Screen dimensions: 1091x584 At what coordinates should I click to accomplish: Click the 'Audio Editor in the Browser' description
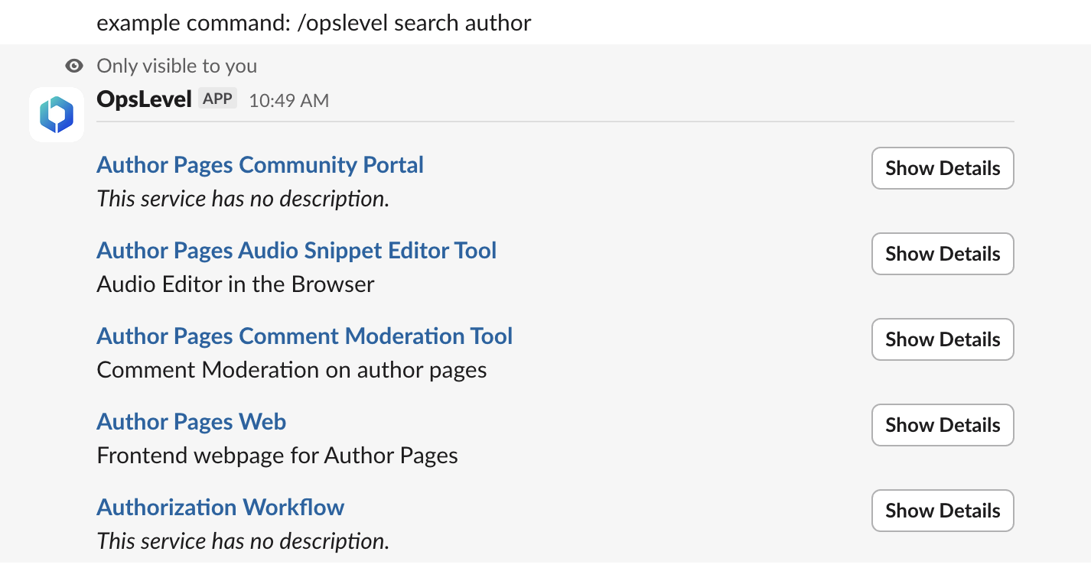click(236, 284)
